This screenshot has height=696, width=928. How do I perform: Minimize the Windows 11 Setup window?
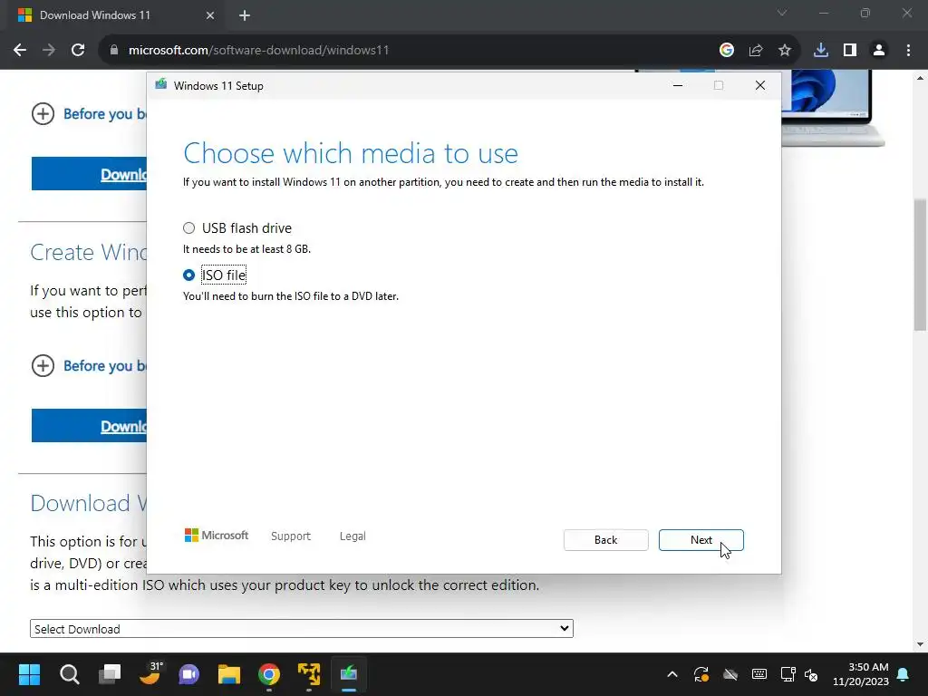pos(678,86)
